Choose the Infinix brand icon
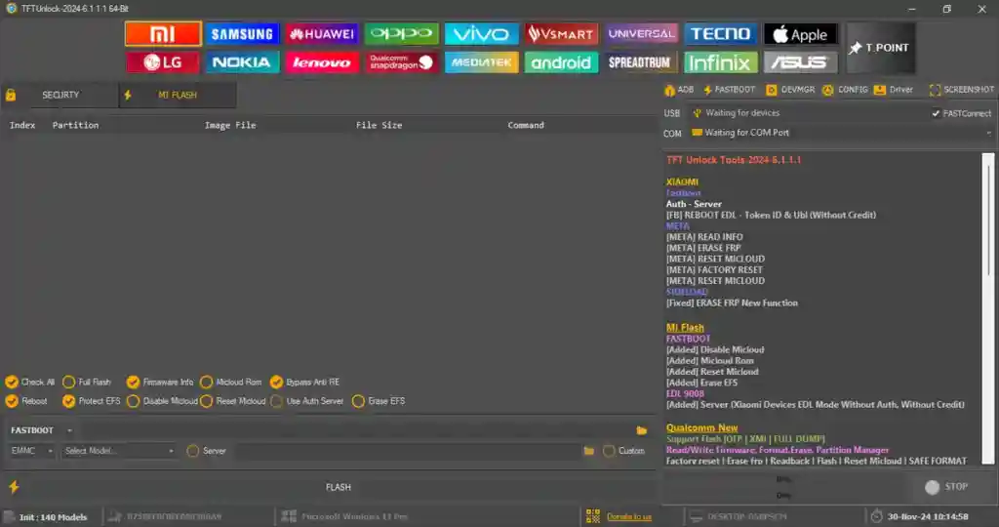Viewport: 999px width, 527px height. click(721, 62)
